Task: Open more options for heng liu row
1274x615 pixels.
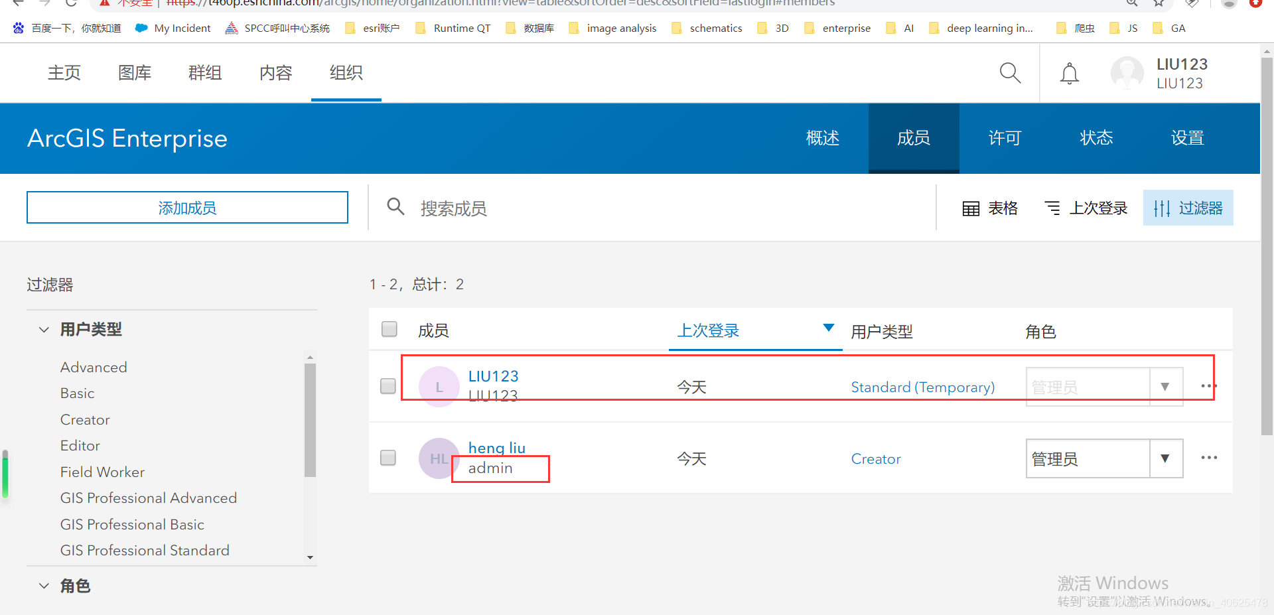Action: (1209, 458)
